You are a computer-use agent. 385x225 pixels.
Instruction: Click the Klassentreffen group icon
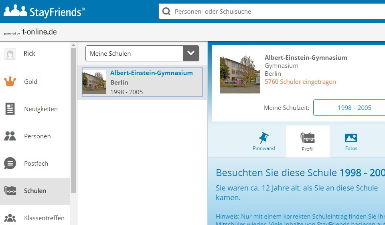pyautogui.click(x=10, y=218)
